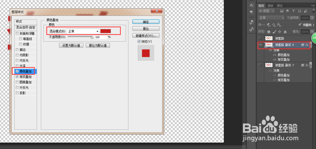Uncheck 渐变叠加 style checkbox
This screenshot has height=149, width=316.
(x=17, y=77)
